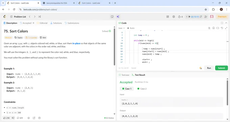Open the layout manager icon
Viewport: 230px width, 122px height.
click(x=168, y=17)
